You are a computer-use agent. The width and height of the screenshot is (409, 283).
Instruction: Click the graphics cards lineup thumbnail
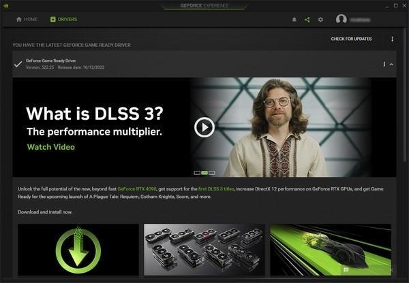[204, 250]
